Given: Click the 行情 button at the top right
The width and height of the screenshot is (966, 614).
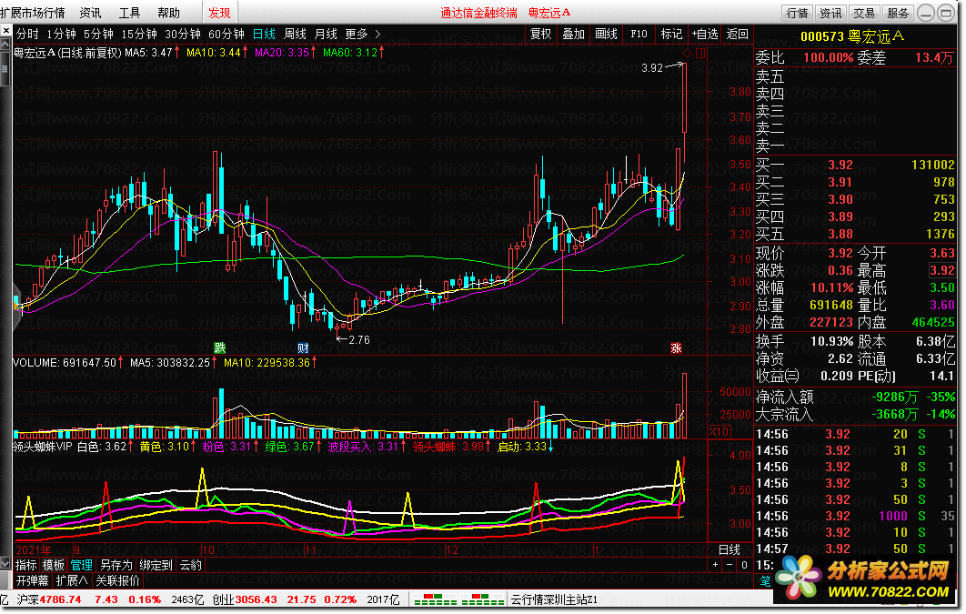Looking at the screenshot, I should (x=797, y=13).
